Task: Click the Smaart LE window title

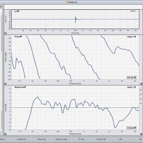Action: [71, 2]
